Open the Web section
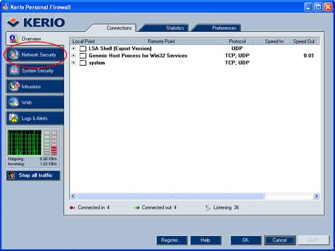This screenshot has height=251, width=335. (35, 103)
